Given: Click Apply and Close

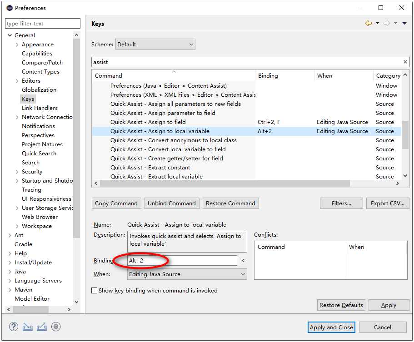Looking at the screenshot, I should click(x=331, y=327).
